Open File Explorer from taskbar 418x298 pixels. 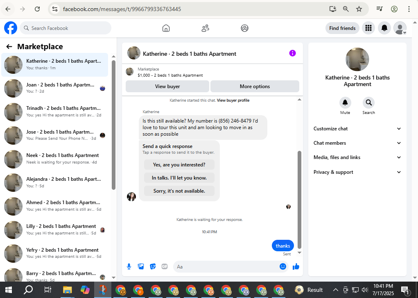point(68,290)
